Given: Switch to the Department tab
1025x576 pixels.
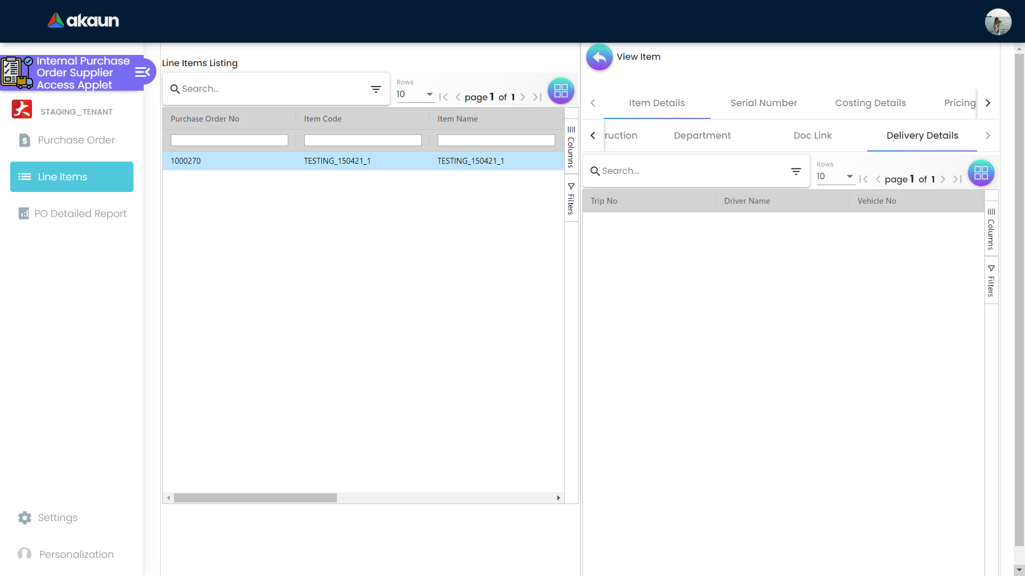Looking at the screenshot, I should 702,135.
